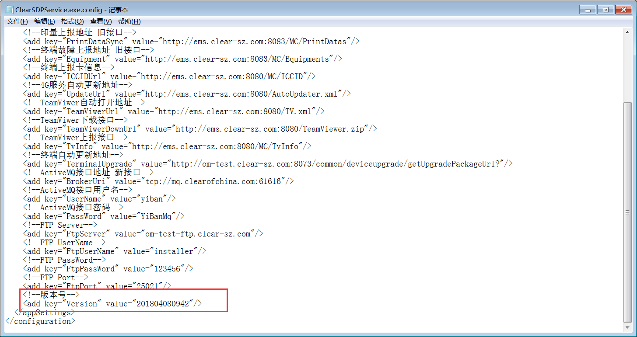This screenshot has height=337, width=637.
Task: Click the UserName value yiban
Action: click(151, 199)
